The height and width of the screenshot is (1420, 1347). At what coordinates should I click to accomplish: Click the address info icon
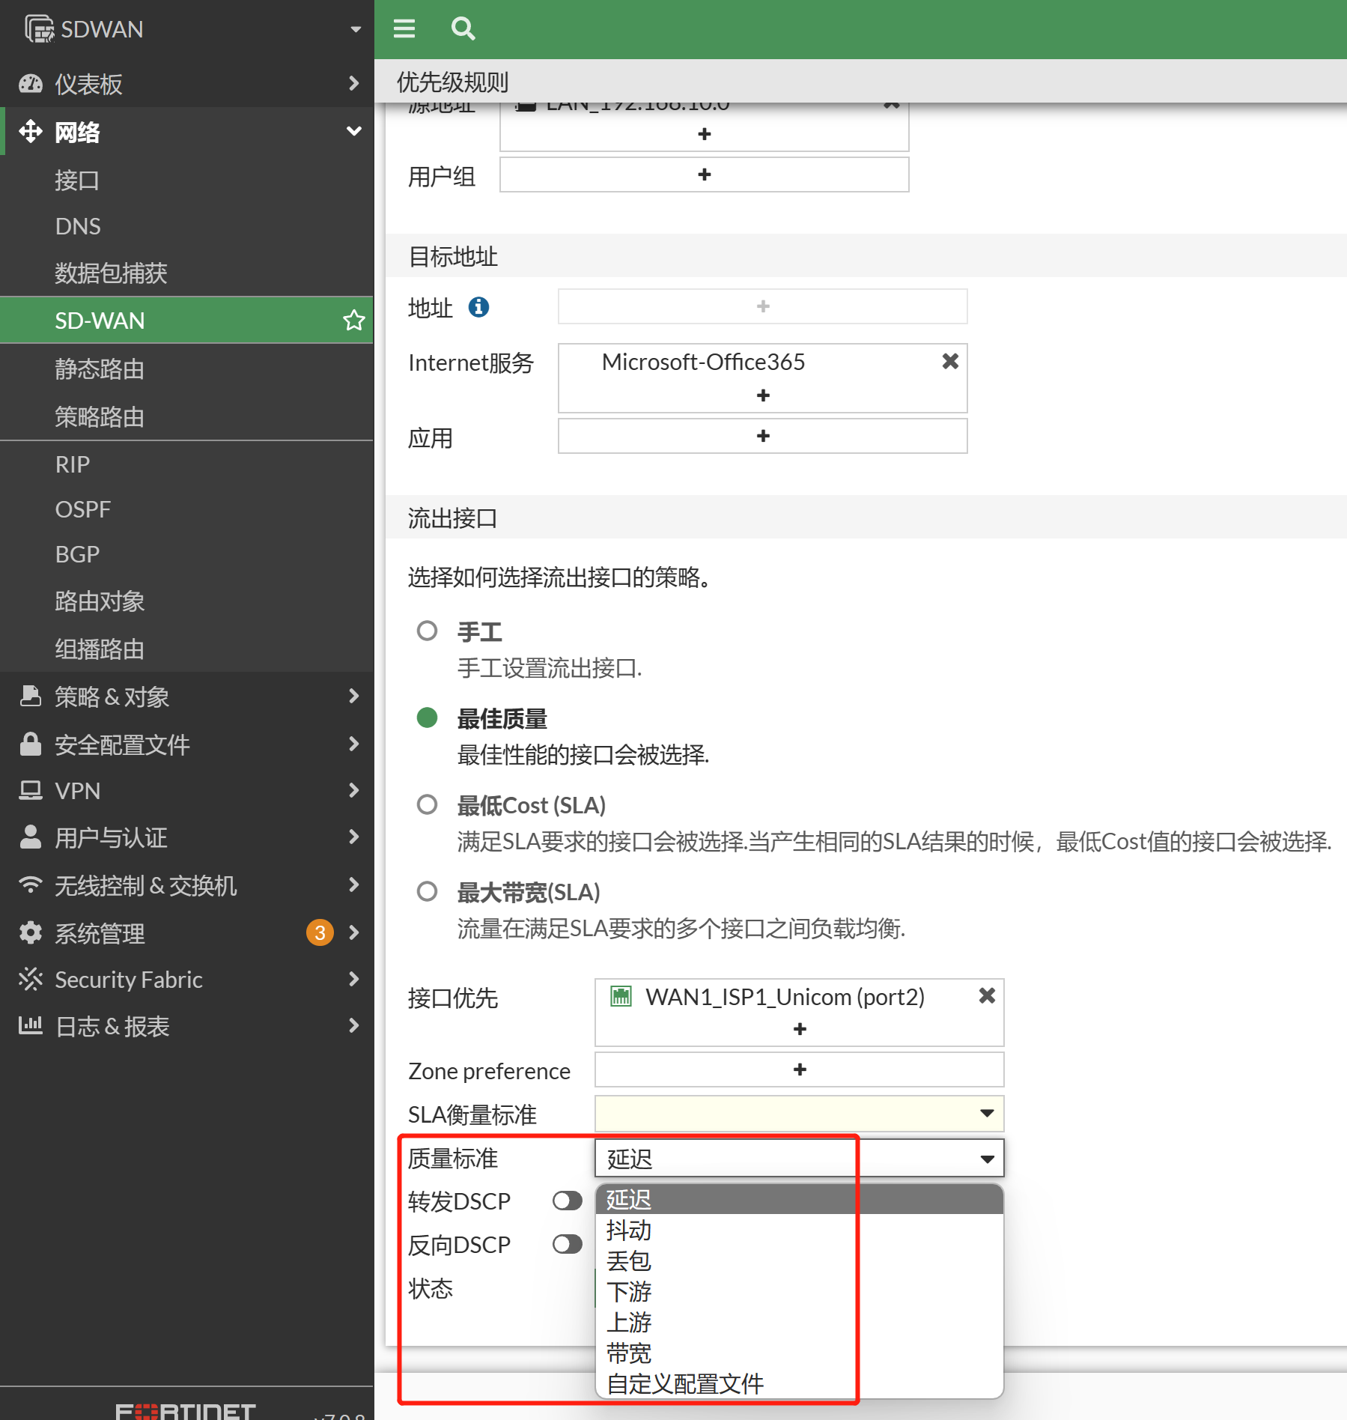coord(478,307)
